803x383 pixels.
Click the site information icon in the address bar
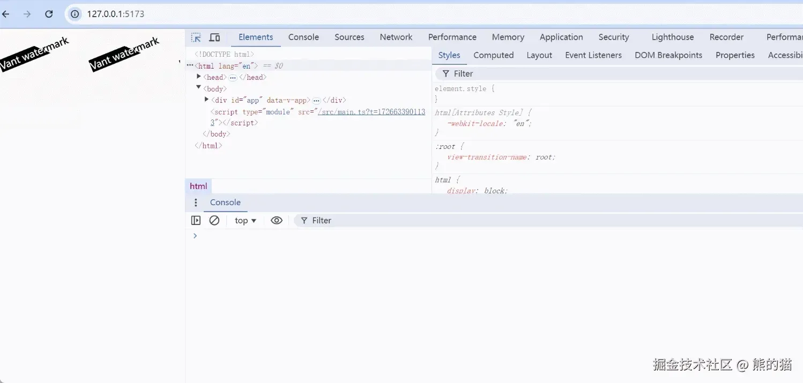tap(75, 14)
